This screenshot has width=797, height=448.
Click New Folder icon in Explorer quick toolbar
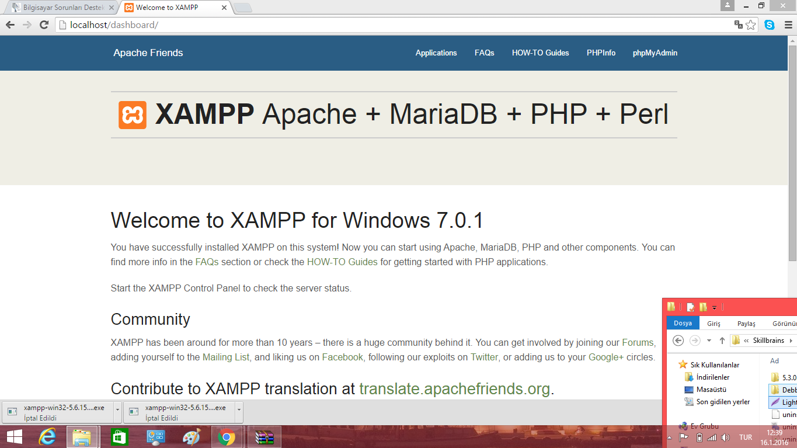(x=703, y=307)
